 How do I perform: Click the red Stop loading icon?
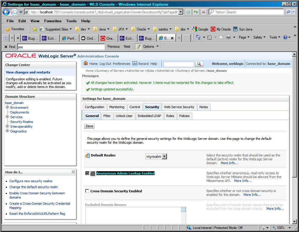pyautogui.click(x=204, y=12)
